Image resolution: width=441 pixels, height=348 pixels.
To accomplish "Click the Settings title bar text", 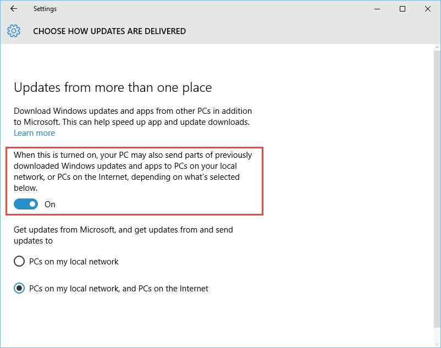I will point(45,8).
